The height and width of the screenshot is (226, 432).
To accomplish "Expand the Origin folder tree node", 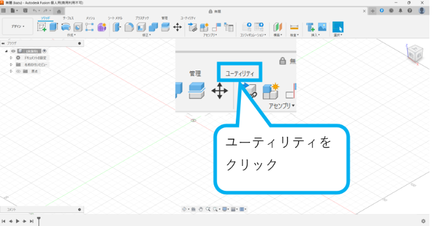I will point(11,71).
